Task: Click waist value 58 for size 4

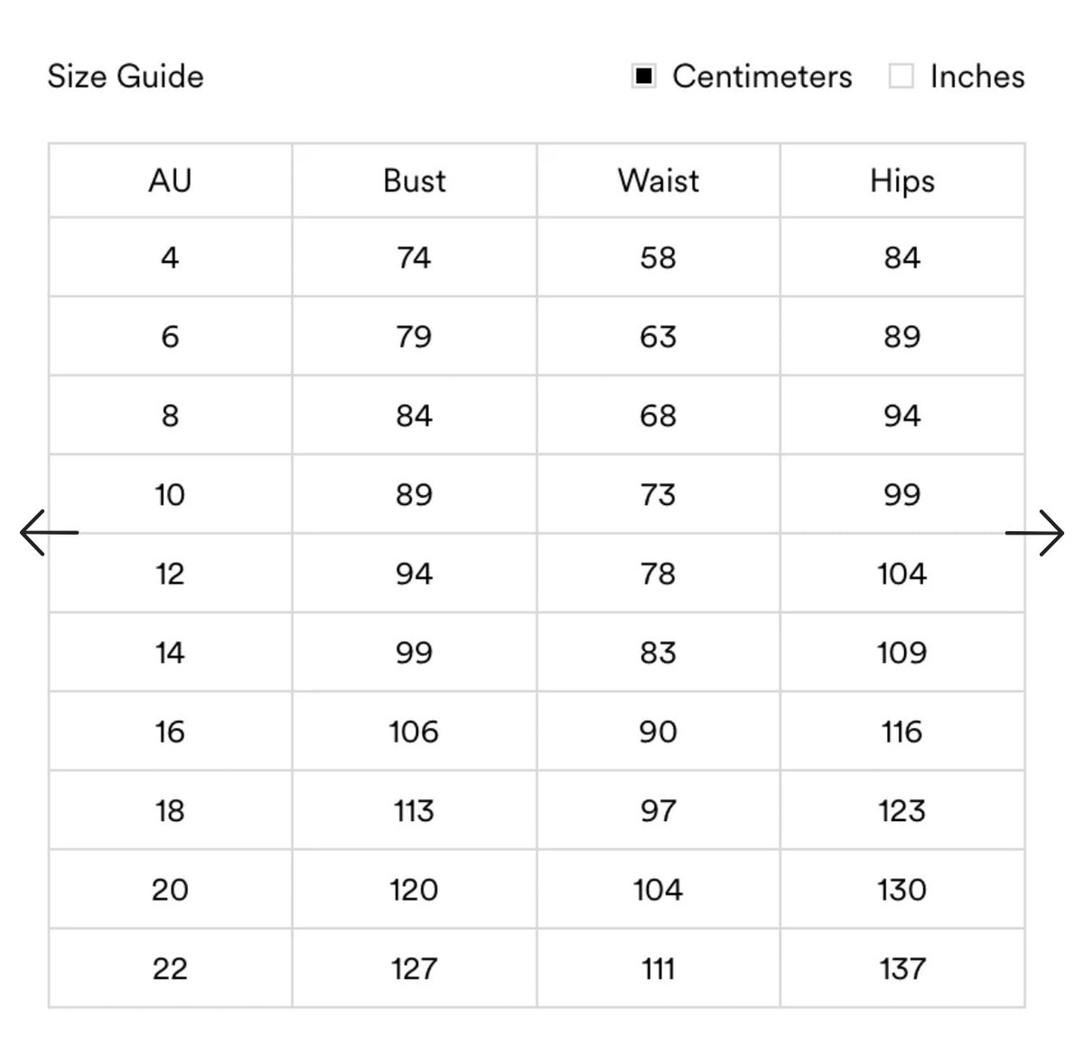Action: pos(659,257)
